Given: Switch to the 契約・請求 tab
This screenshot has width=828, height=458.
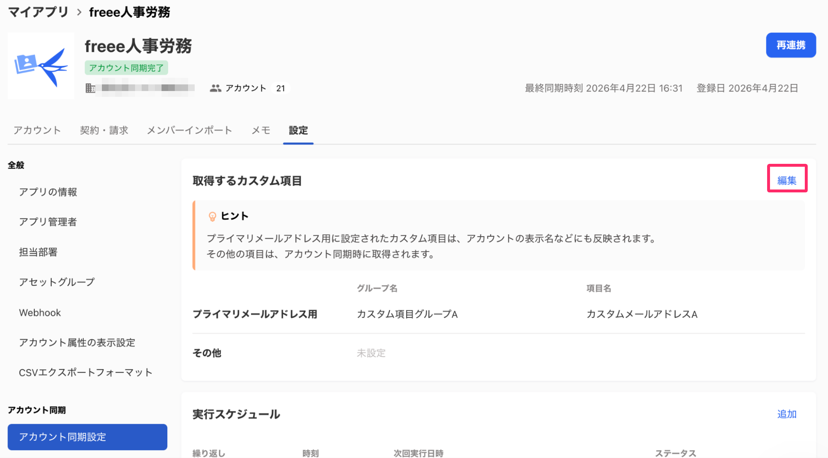Looking at the screenshot, I should [104, 130].
